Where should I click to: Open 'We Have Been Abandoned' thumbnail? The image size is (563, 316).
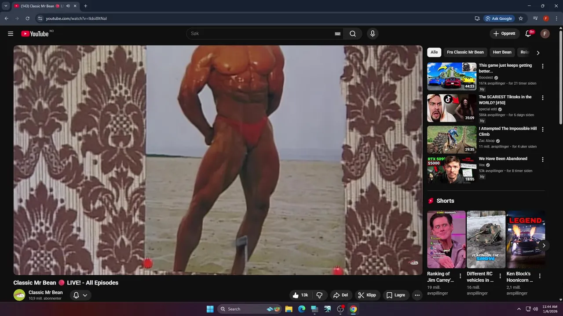pos(452,169)
